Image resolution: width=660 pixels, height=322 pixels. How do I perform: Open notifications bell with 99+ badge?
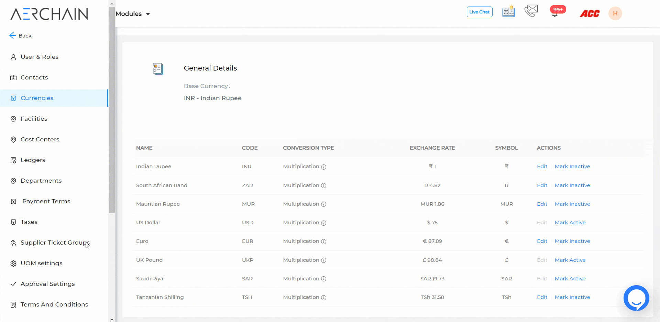tap(557, 11)
